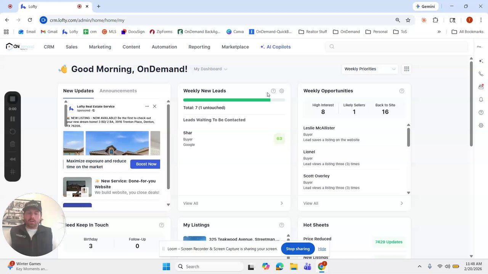Open AI Copilots
The width and height of the screenshot is (488, 274).
[x=275, y=47]
